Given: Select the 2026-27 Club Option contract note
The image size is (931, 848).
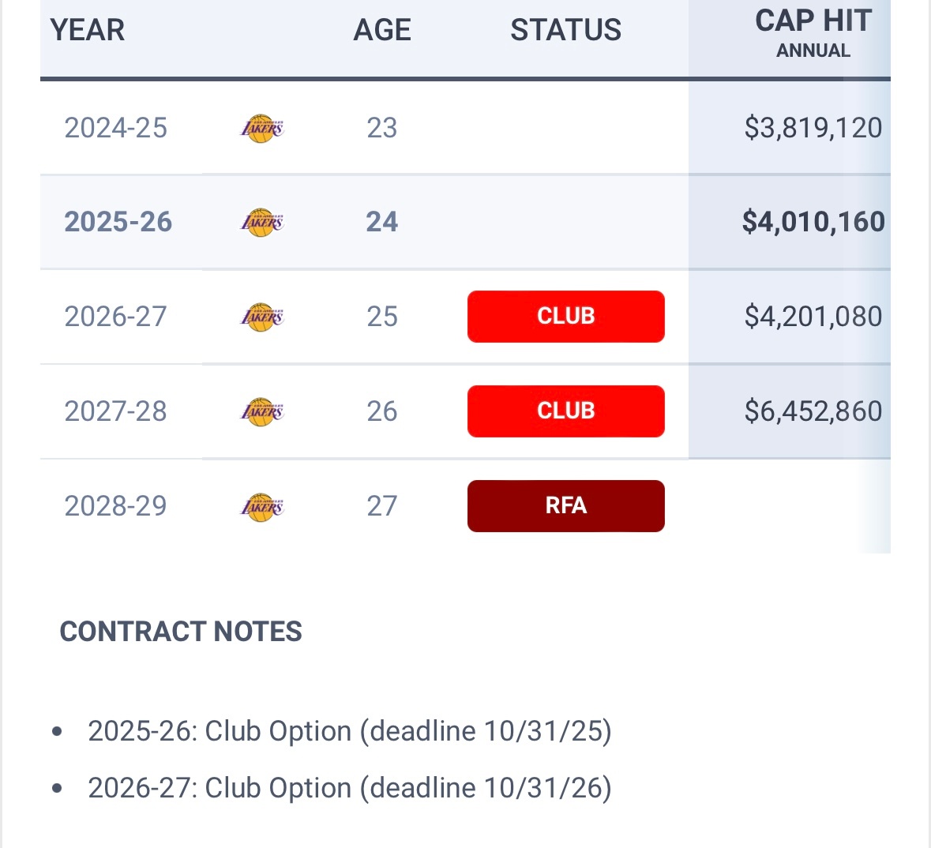Looking at the screenshot, I should [349, 788].
